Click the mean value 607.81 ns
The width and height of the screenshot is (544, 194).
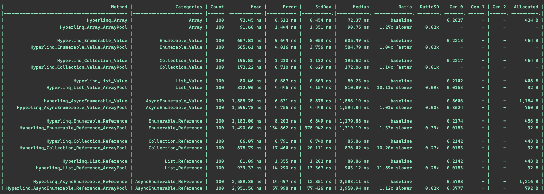(250, 40)
